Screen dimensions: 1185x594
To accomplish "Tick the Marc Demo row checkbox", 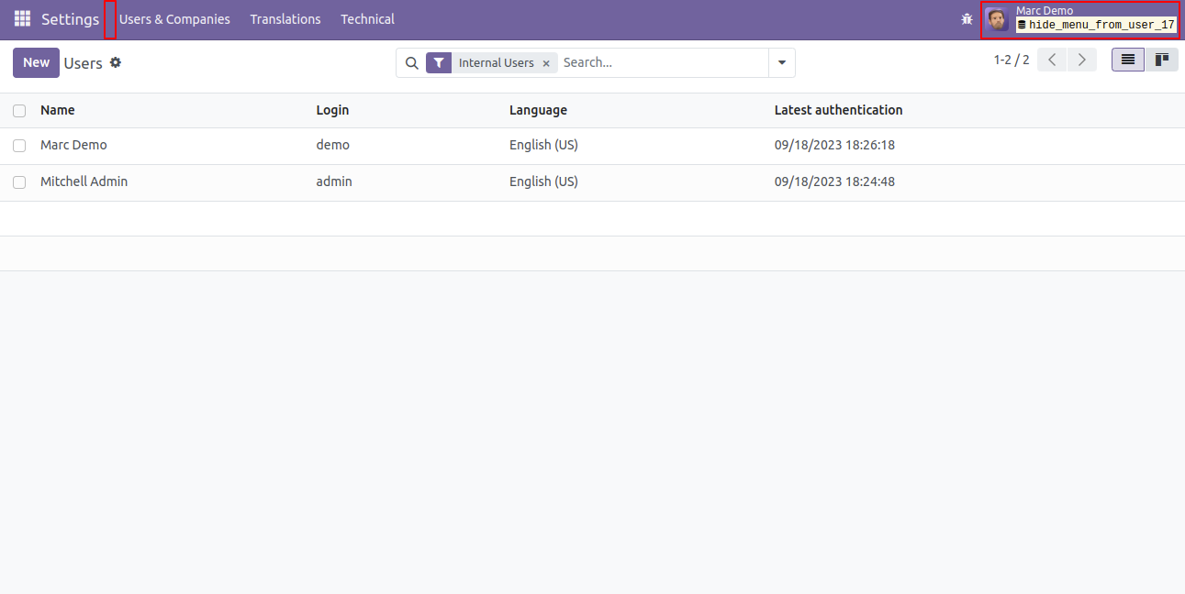I will [x=19, y=146].
